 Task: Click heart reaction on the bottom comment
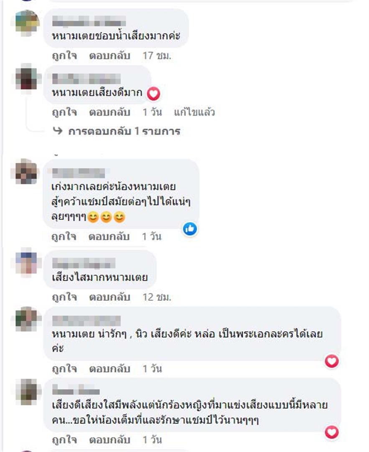331,432
